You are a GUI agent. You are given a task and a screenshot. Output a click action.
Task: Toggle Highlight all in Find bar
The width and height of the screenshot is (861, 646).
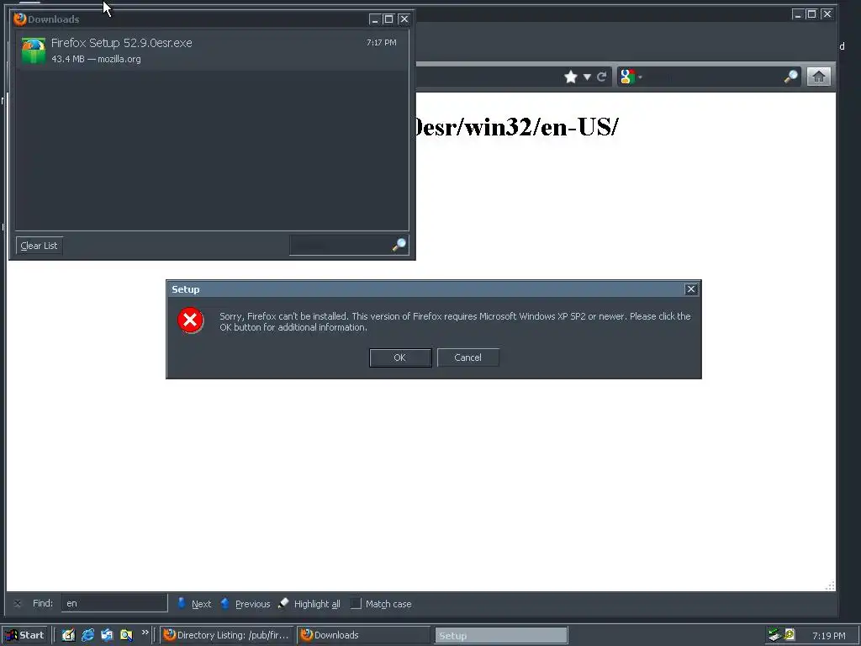tap(309, 603)
